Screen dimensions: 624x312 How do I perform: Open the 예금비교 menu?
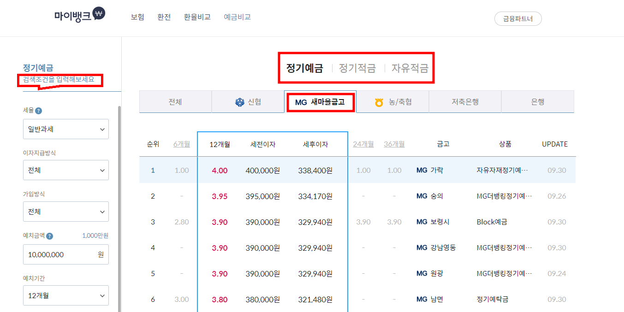pos(238,17)
